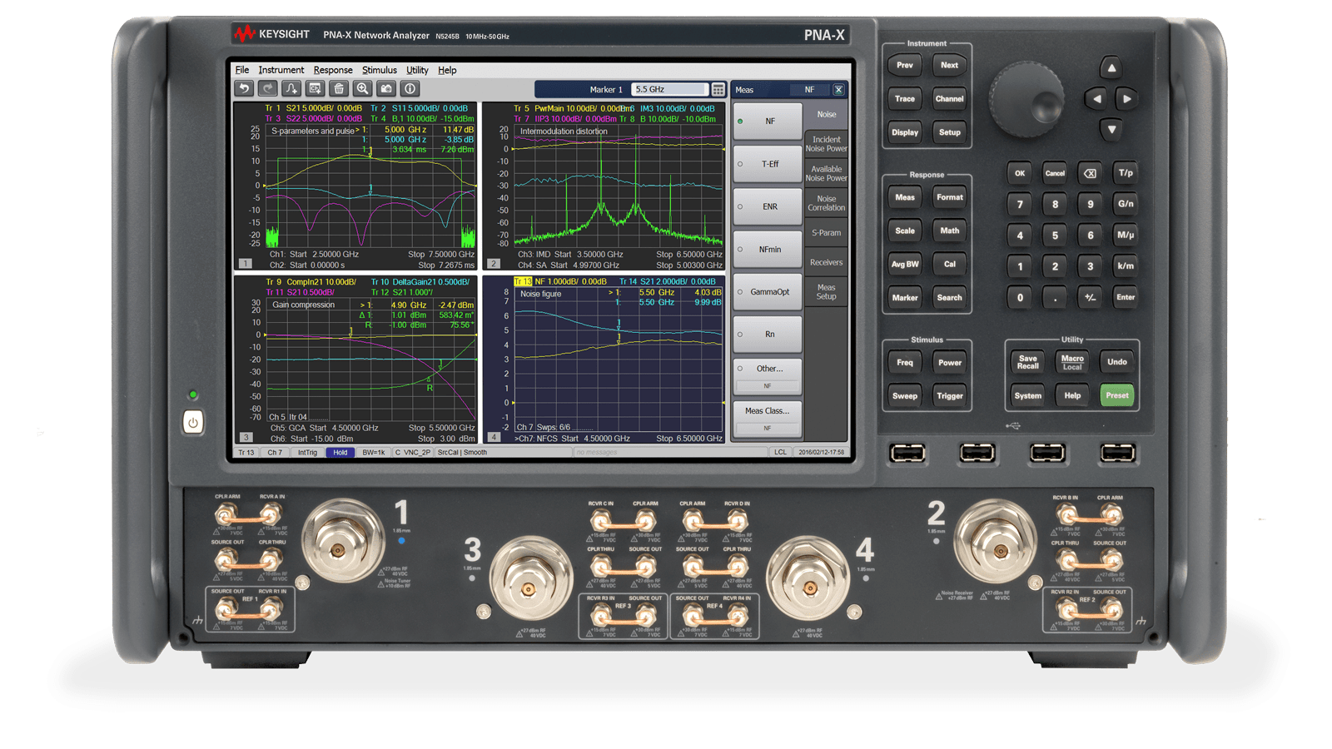Viewport: 1332px width, 749px height.
Task: Switch to the Noise Correlation tab
Action: pyautogui.click(x=827, y=203)
